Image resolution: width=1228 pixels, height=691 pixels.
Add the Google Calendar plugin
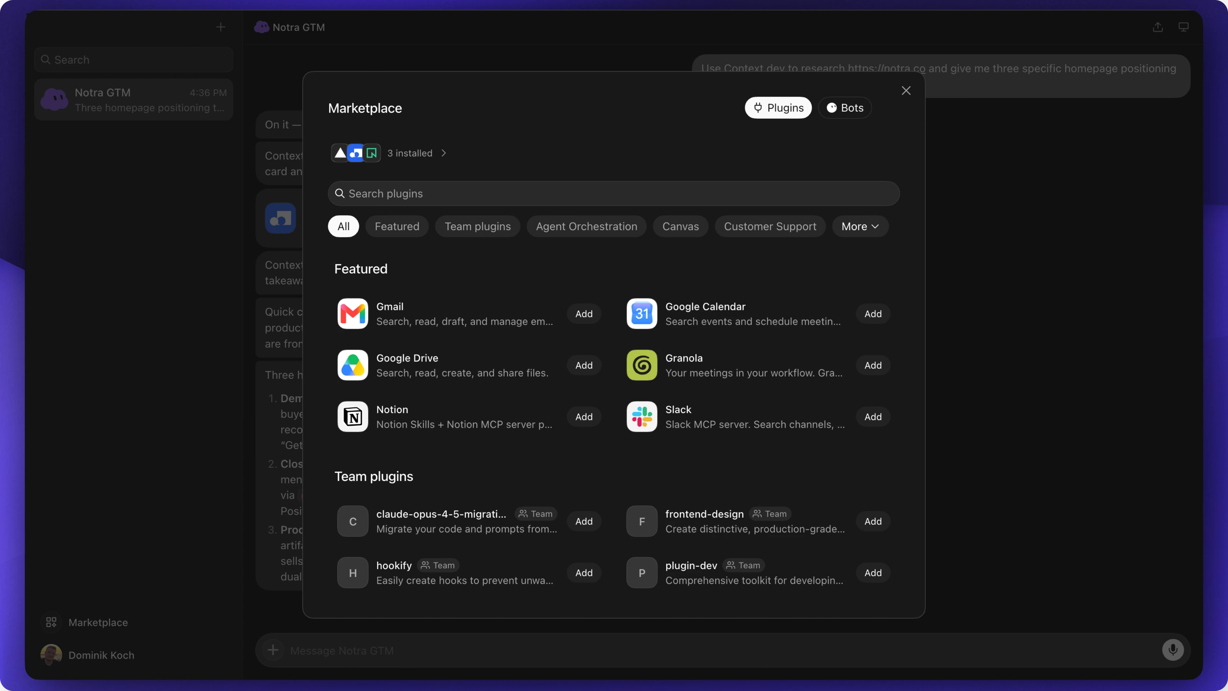click(x=873, y=314)
